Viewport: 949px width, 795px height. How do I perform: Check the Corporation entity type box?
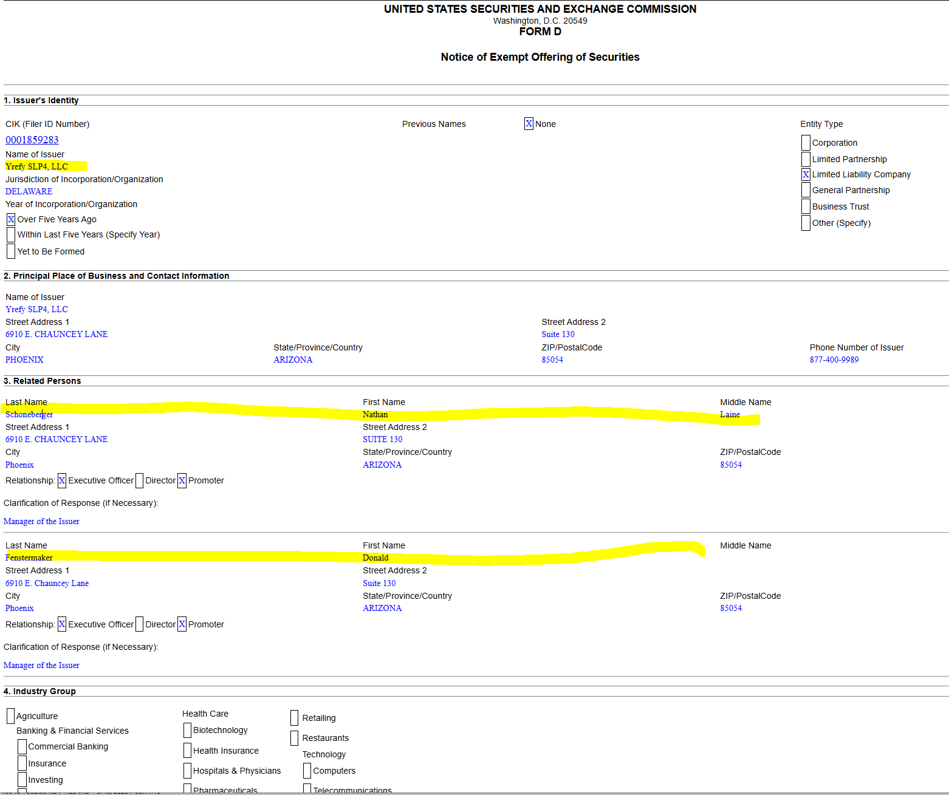pyautogui.click(x=806, y=143)
